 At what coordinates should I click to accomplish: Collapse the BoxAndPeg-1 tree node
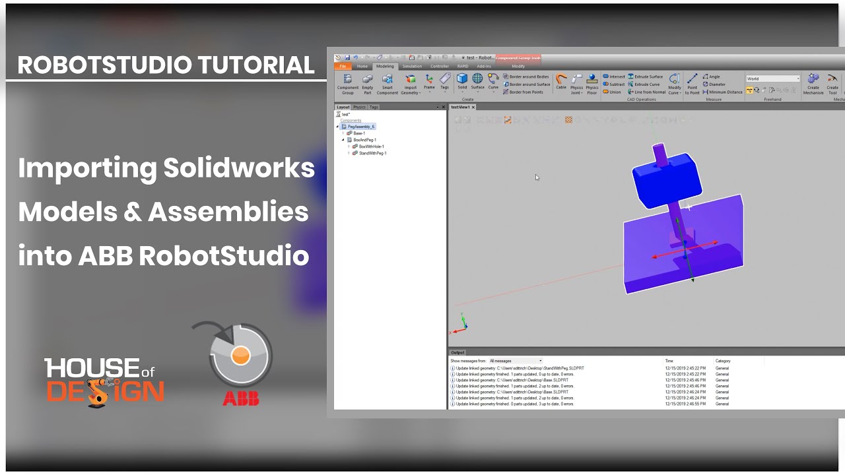[x=343, y=140]
